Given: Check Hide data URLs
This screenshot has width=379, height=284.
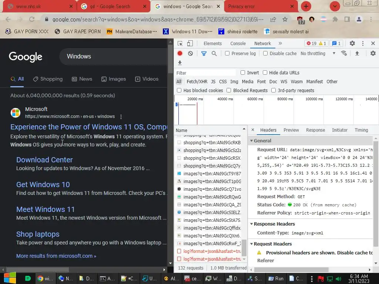Looking at the screenshot, I should click(x=265, y=72).
